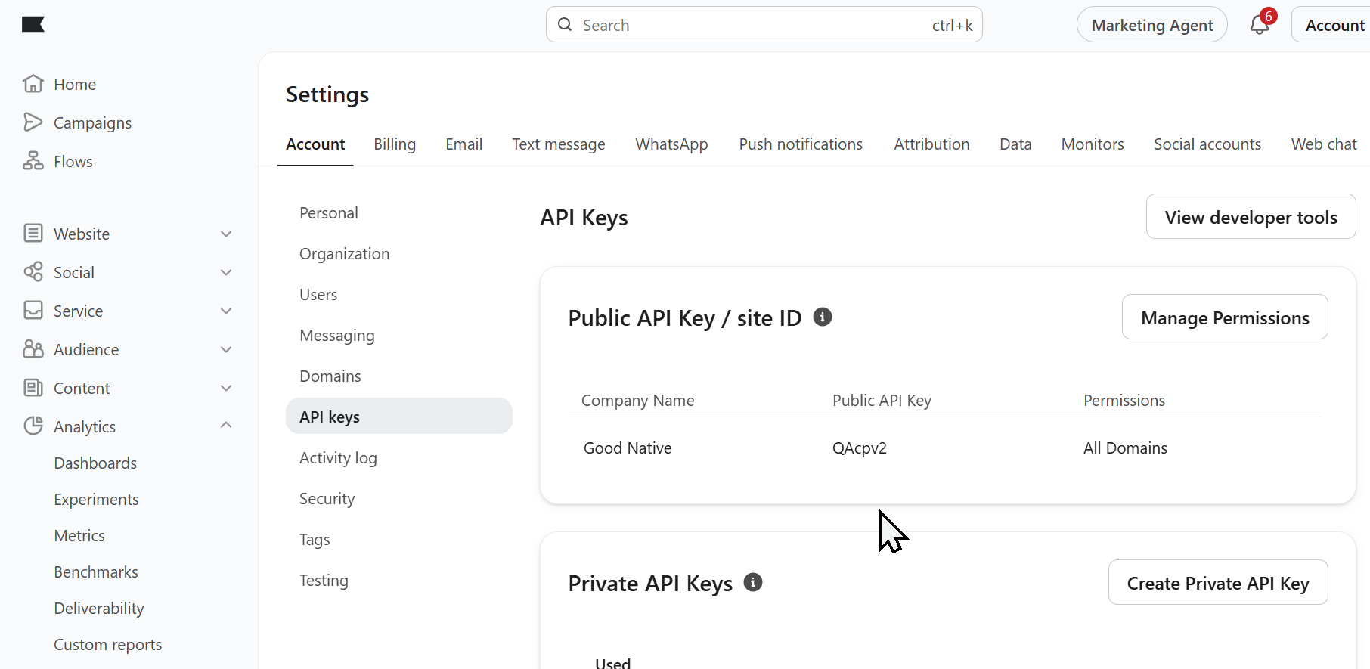Screen dimensions: 1370x669
Task: Open Messaging settings section
Action: 337,336
